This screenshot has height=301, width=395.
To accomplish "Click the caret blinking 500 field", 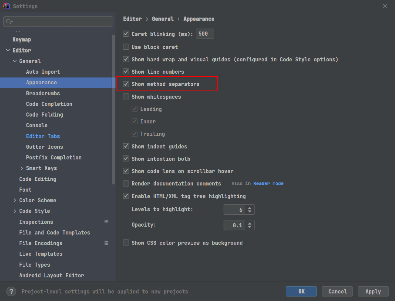I will coord(205,34).
